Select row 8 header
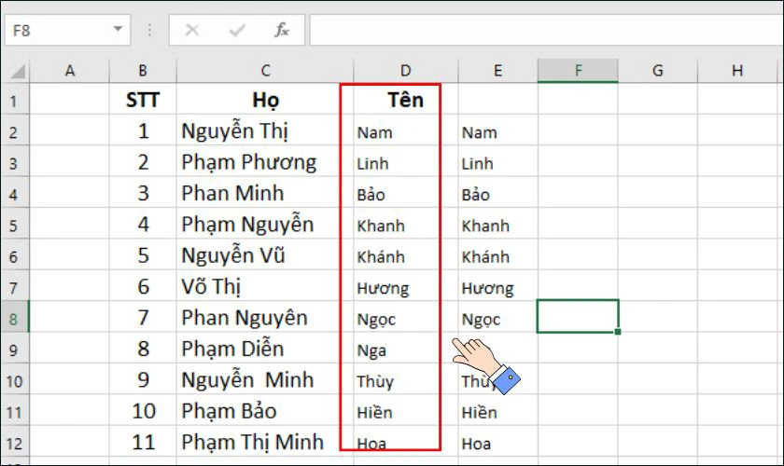The image size is (784, 466). (15, 317)
